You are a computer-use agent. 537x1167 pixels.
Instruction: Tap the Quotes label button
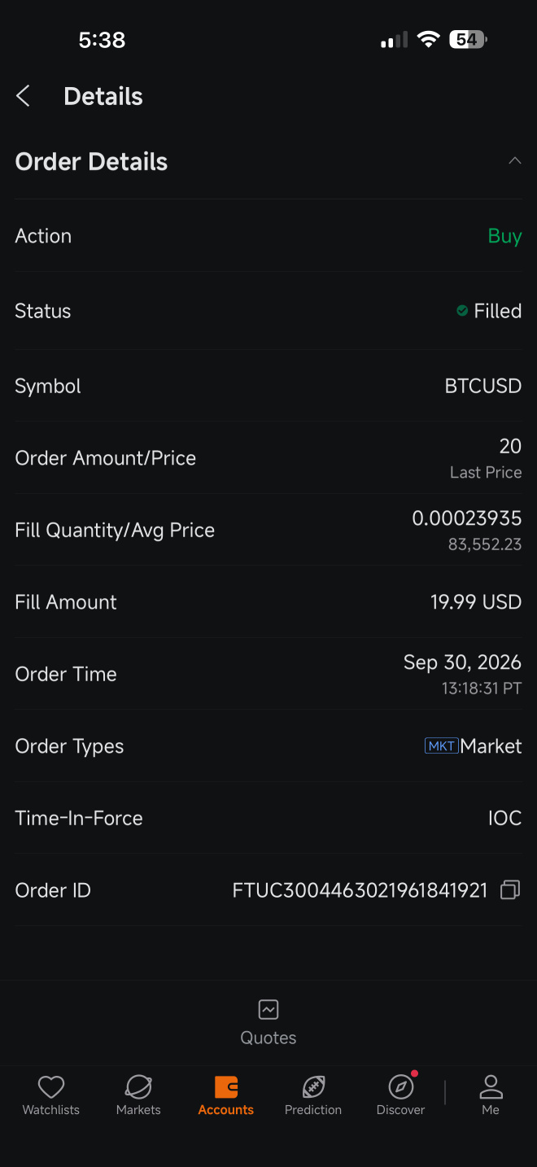(268, 1038)
